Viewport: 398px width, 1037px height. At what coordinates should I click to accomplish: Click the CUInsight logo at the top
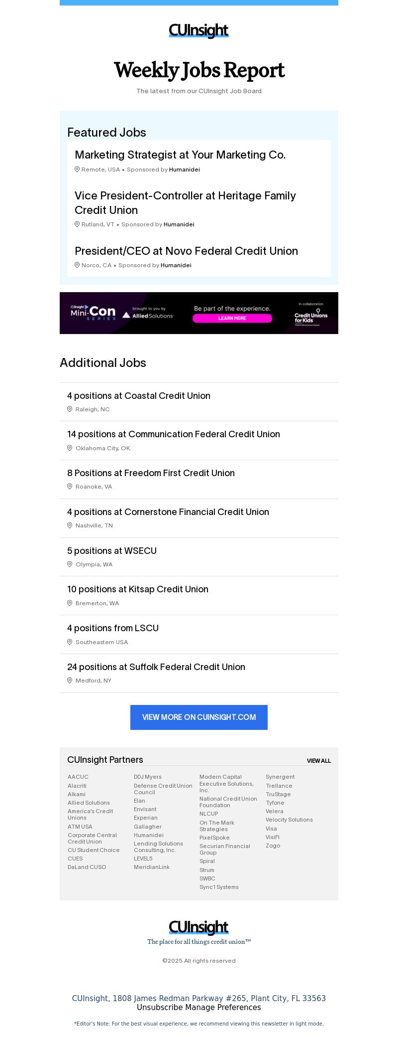[199, 30]
